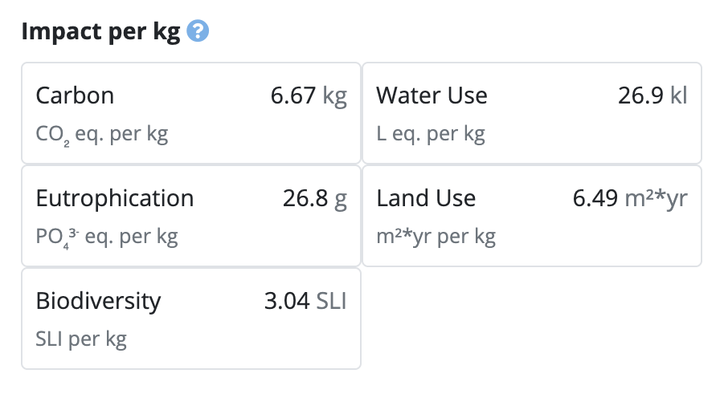Click the SLI per kg subtitle
720x414 pixels.
[81, 339]
